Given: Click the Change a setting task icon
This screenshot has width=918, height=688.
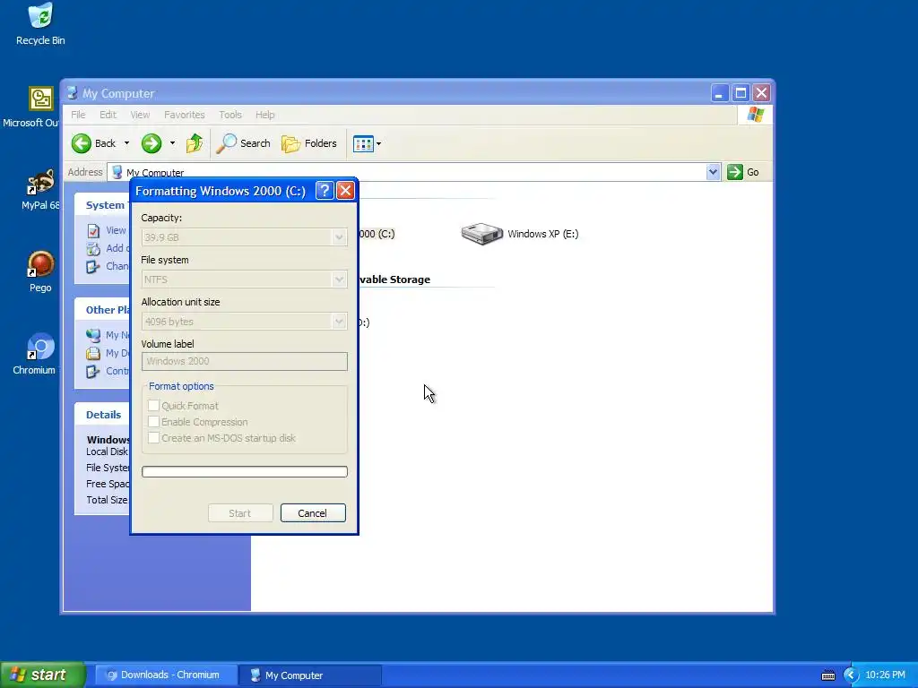Looking at the screenshot, I should pos(93,267).
